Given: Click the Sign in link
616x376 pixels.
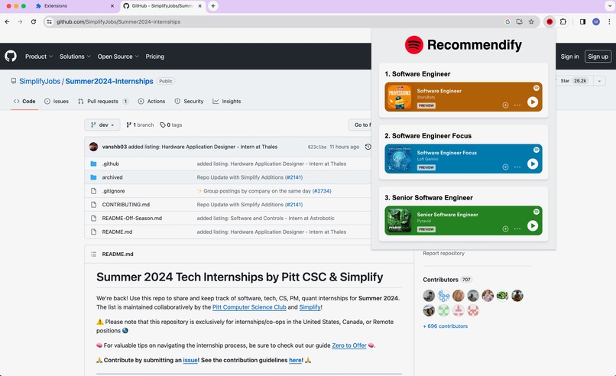Looking at the screenshot, I should point(569,57).
